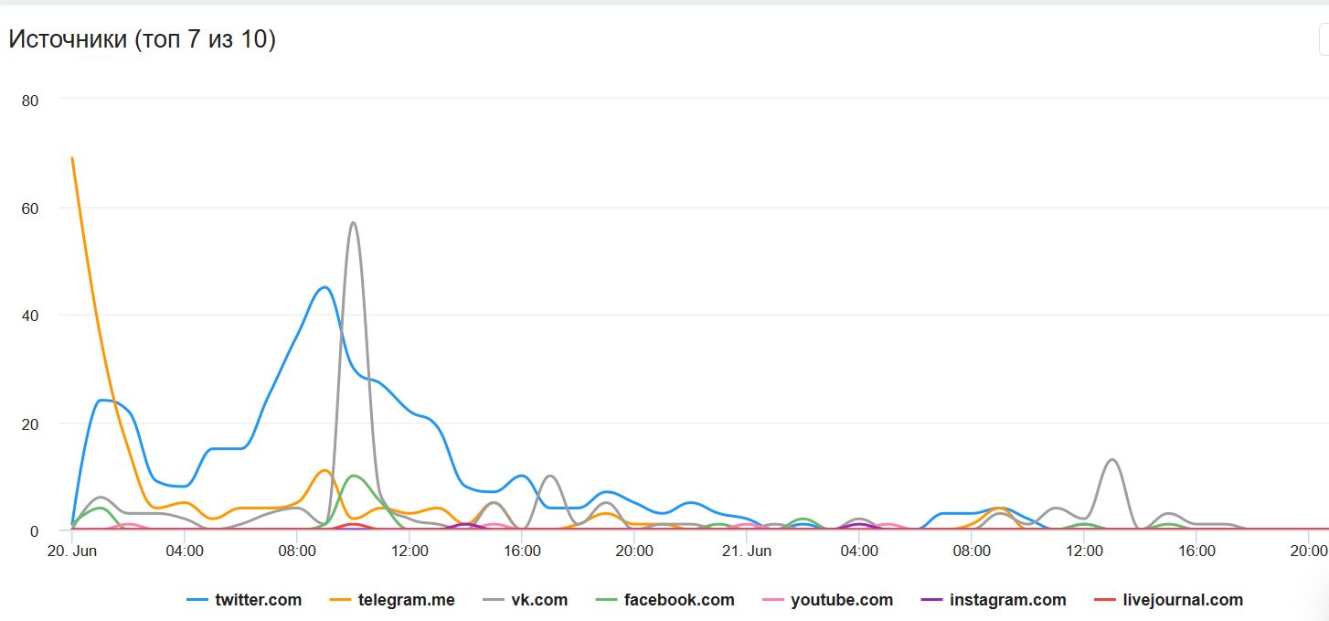Image resolution: width=1329 pixels, height=621 pixels.
Task: Click the green facebook.com legend marker
Action: pos(607,600)
